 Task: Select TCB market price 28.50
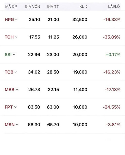point(53,72)
